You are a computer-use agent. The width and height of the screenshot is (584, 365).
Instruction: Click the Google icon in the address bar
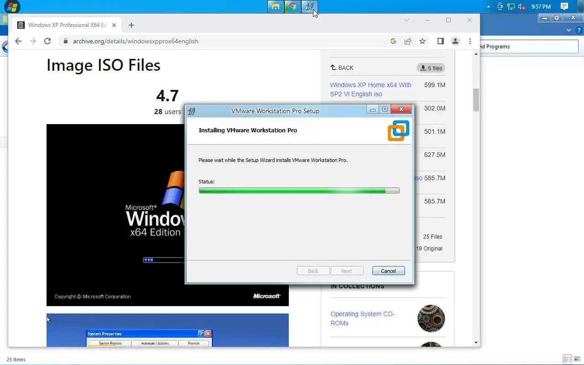393,41
